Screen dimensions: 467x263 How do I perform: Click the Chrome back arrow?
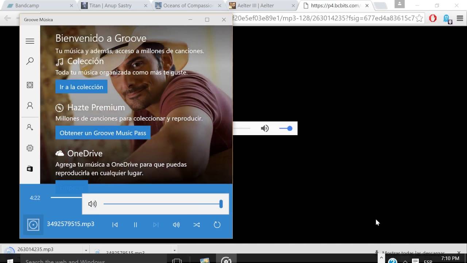pos(8,18)
